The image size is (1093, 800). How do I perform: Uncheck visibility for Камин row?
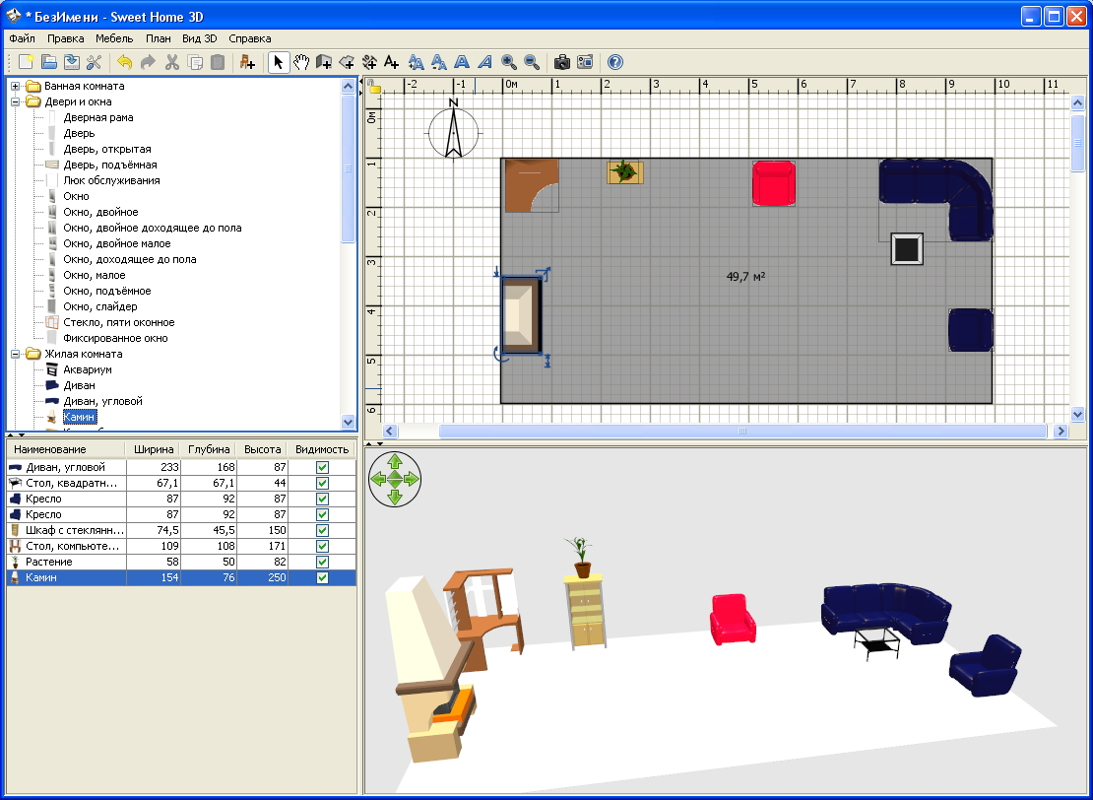(x=322, y=577)
